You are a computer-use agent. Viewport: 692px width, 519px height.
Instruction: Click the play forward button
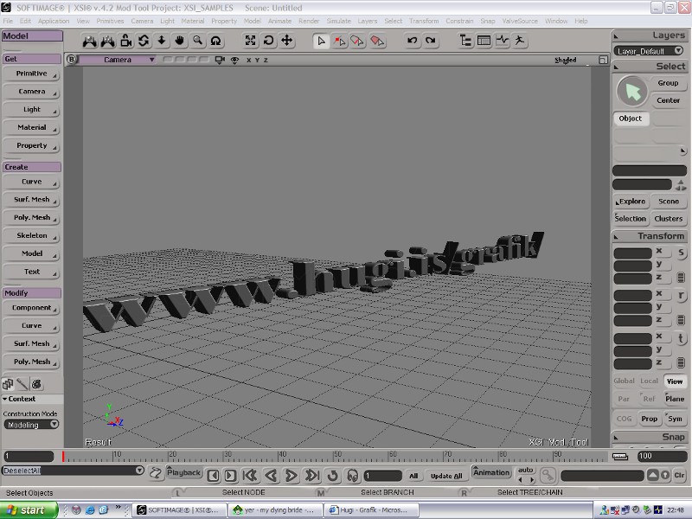(291, 475)
